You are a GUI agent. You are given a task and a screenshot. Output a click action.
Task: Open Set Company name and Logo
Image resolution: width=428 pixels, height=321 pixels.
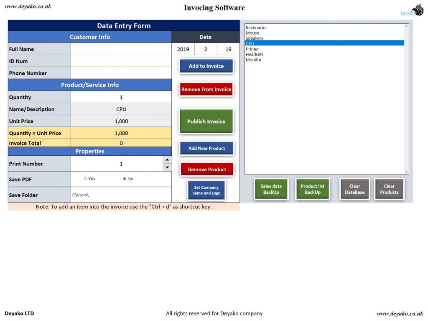(x=206, y=190)
